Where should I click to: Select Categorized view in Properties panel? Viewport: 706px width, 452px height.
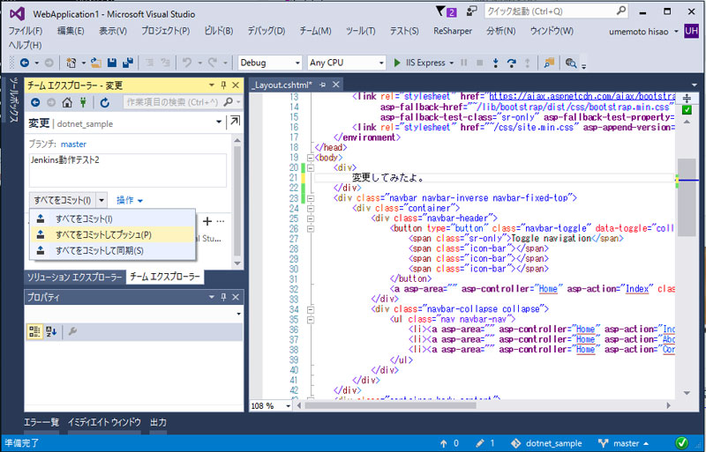click(x=34, y=331)
